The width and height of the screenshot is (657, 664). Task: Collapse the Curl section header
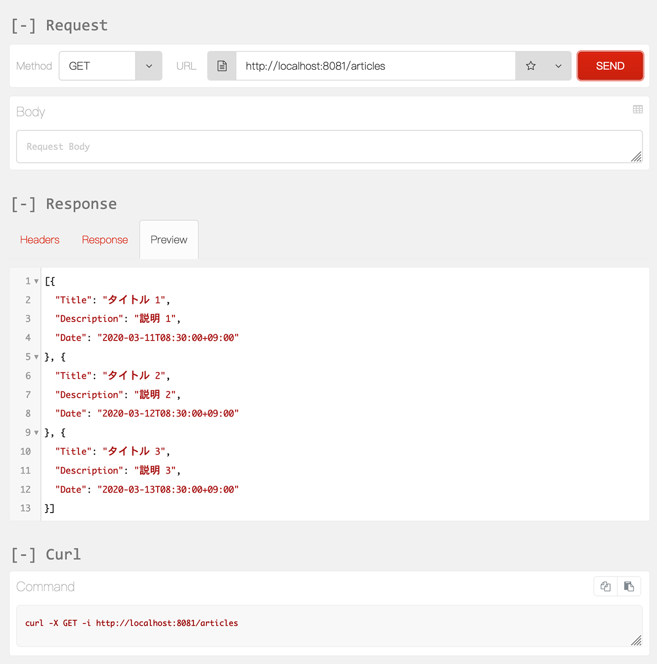point(24,555)
